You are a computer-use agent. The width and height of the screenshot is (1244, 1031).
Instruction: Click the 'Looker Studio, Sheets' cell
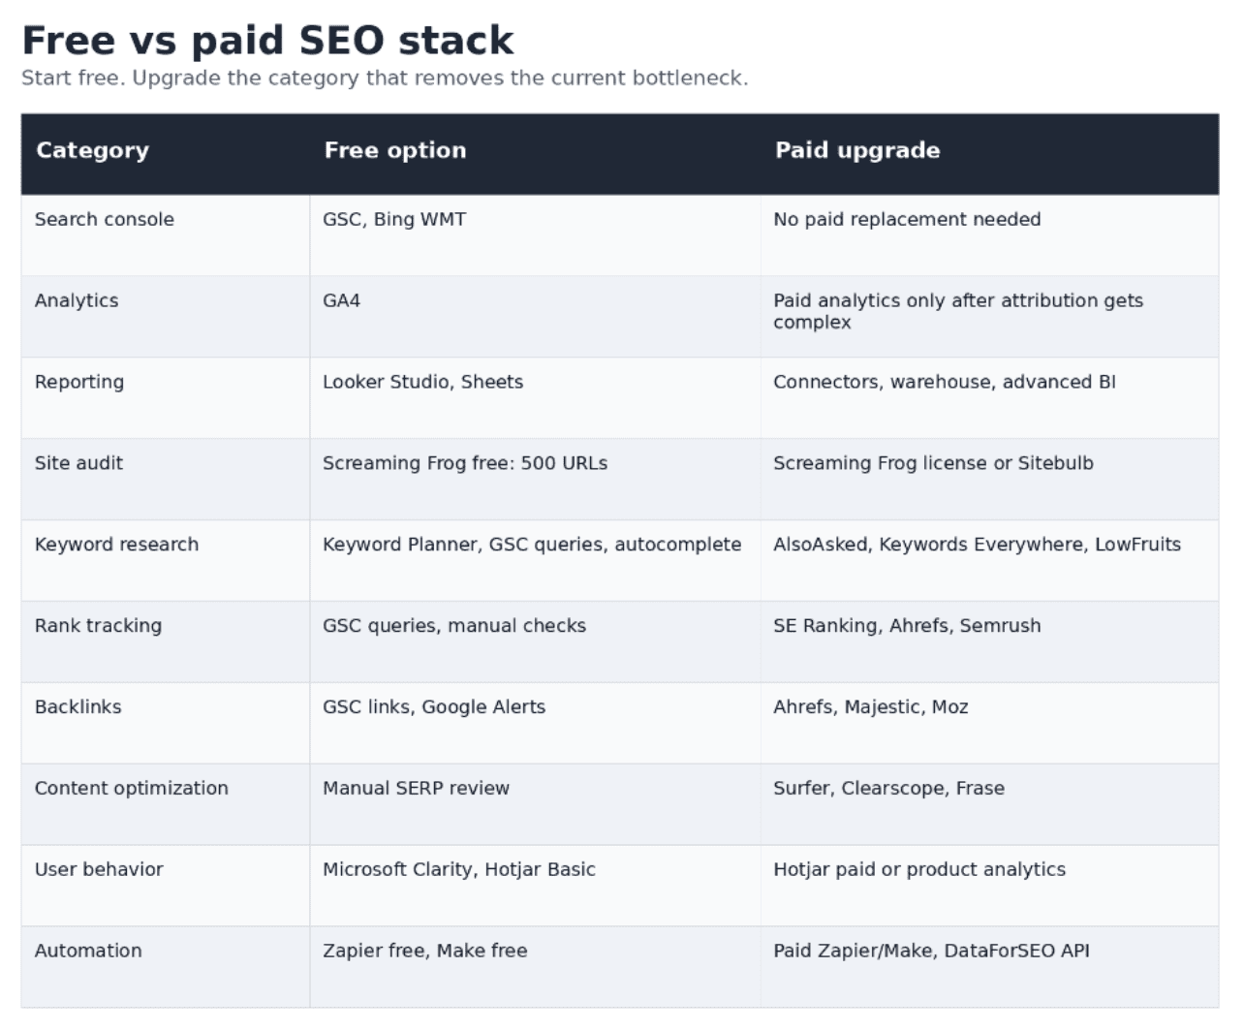pyautogui.click(x=536, y=398)
